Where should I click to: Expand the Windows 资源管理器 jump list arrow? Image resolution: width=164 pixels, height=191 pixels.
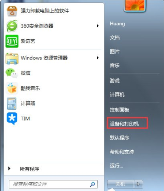tap(98, 58)
